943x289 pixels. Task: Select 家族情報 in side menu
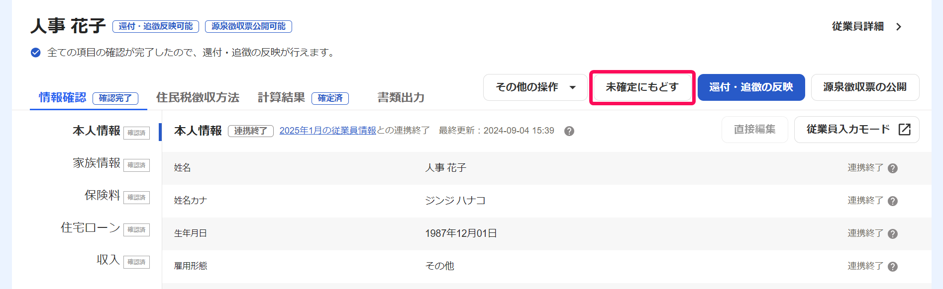point(97,163)
